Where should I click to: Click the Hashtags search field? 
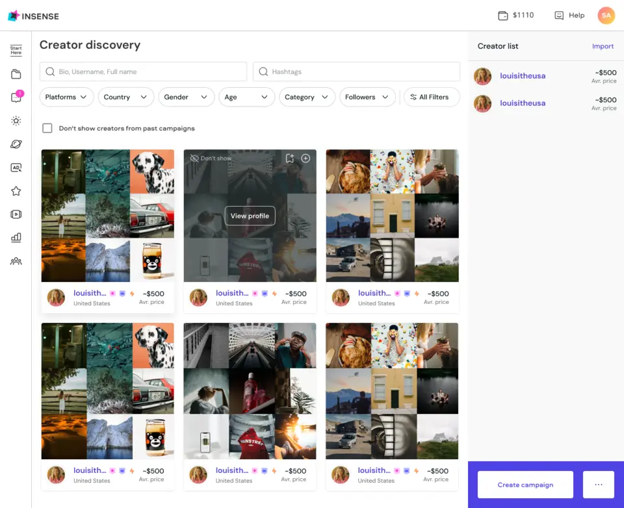point(357,71)
